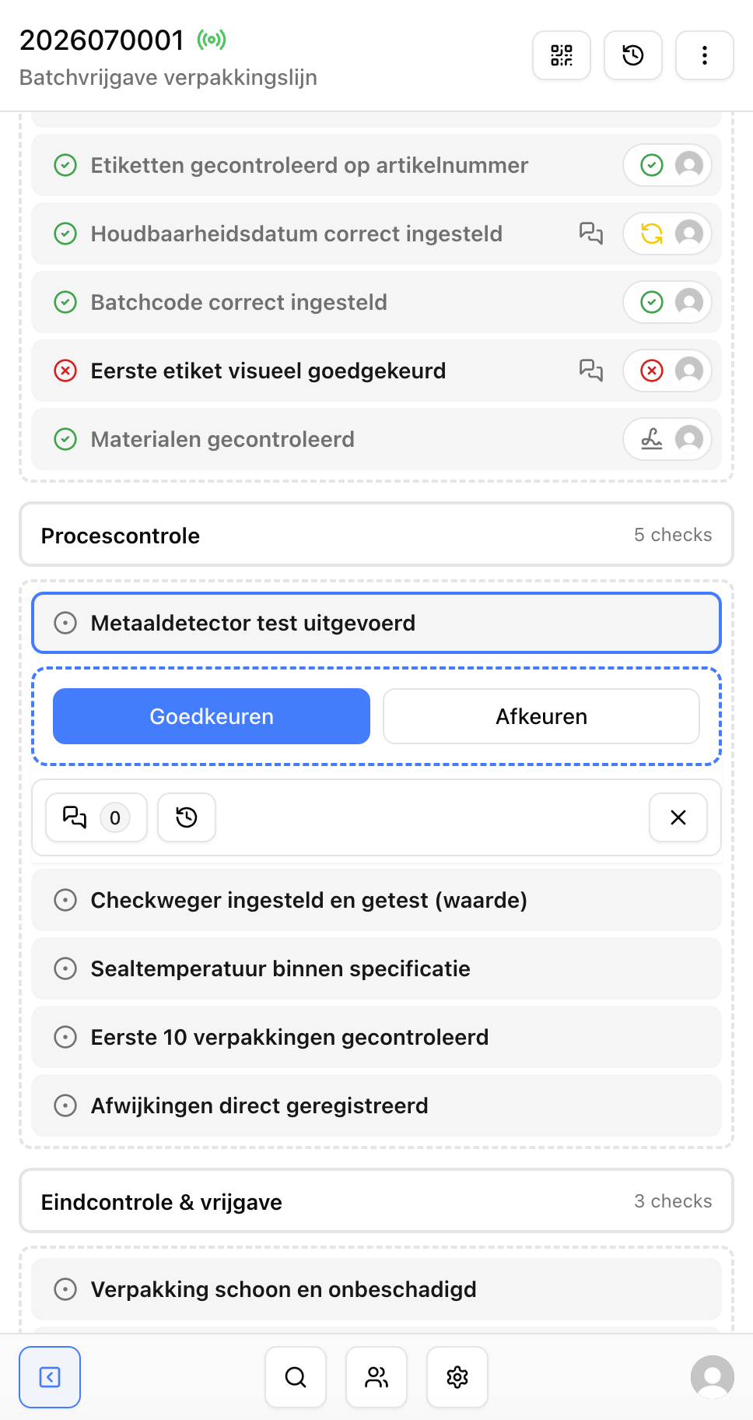The width and height of the screenshot is (753, 1420).
Task: Collapse sidebar with bottom-left panel button
Action: coord(50,1377)
